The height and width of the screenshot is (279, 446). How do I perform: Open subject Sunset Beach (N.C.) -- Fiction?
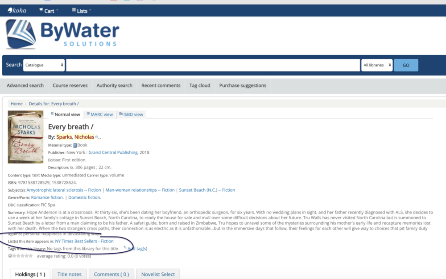(207, 190)
